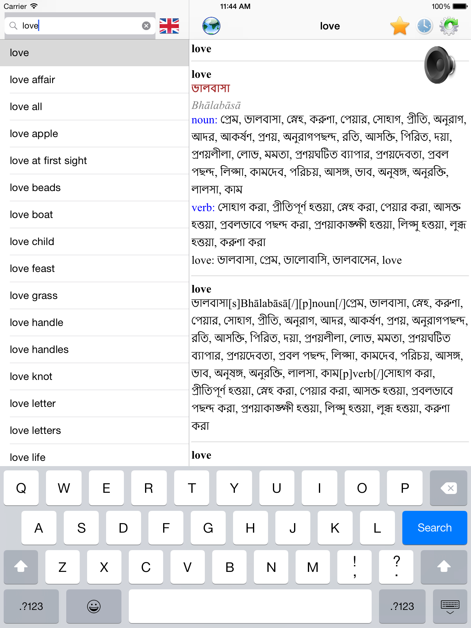Tap the left Shift key

tap(21, 567)
